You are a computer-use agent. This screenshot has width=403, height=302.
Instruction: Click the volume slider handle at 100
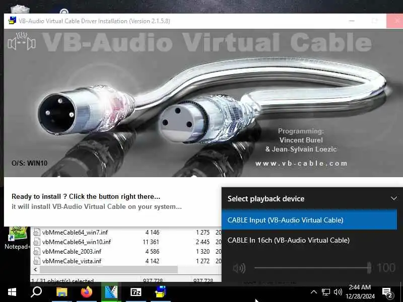369,268
